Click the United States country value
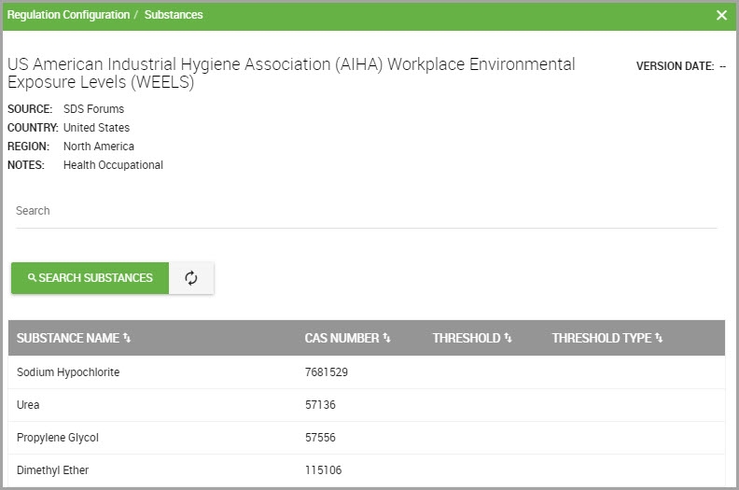 [97, 128]
